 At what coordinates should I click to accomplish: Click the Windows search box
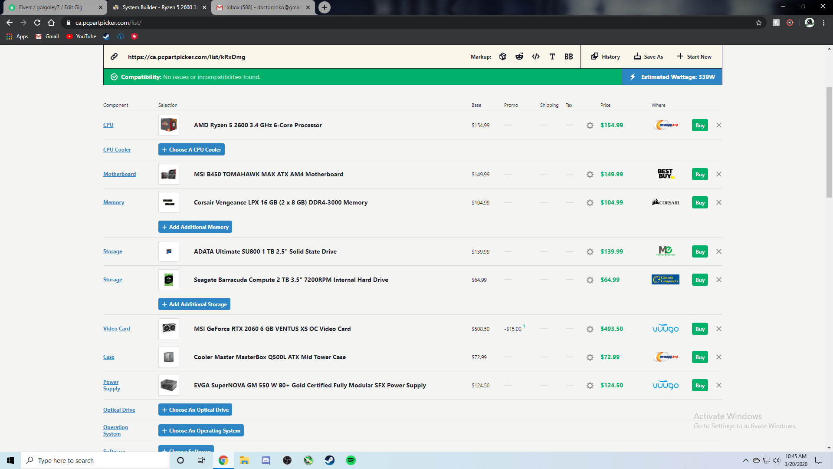point(95,460)
